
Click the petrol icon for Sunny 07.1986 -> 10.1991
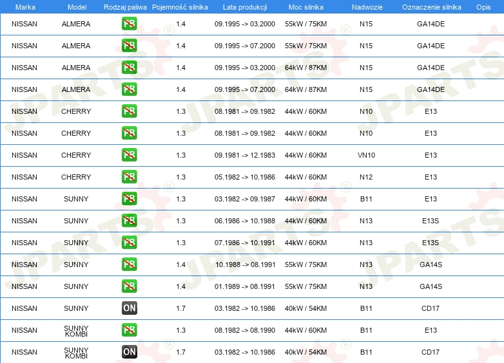129,242
